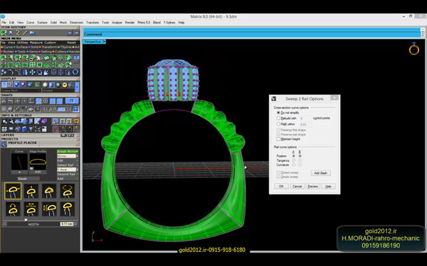Select the Rebuild with radio option
The width and height of the screenshot is (427, 266).
[278, 118]
